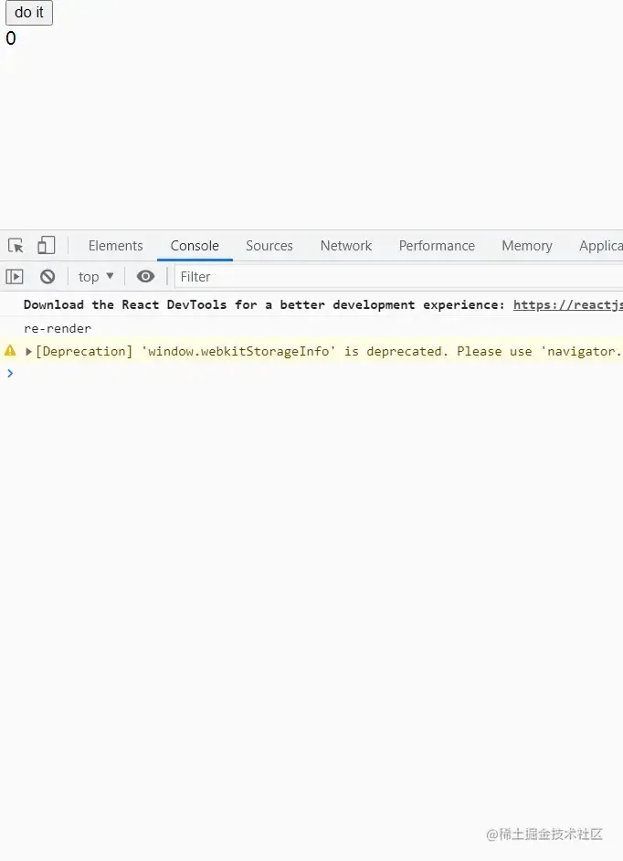Open the Network tab
Screen dimensions: 623x861
[346, 246]
